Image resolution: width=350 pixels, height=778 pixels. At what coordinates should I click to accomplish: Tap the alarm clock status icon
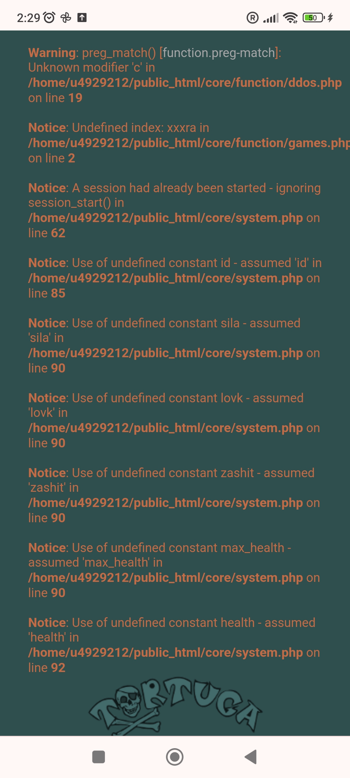click(x=49, y=18)
